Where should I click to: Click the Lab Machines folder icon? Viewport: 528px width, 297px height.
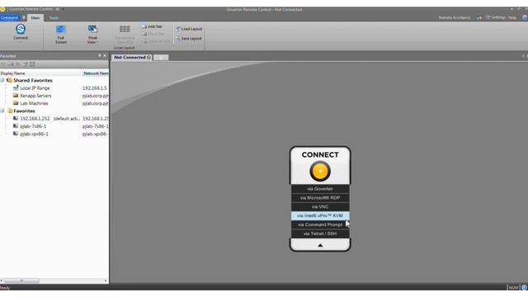click(x=16, y=103)
